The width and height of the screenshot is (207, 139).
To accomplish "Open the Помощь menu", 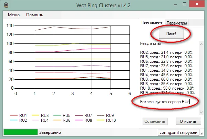I will (x=35, y=15).
